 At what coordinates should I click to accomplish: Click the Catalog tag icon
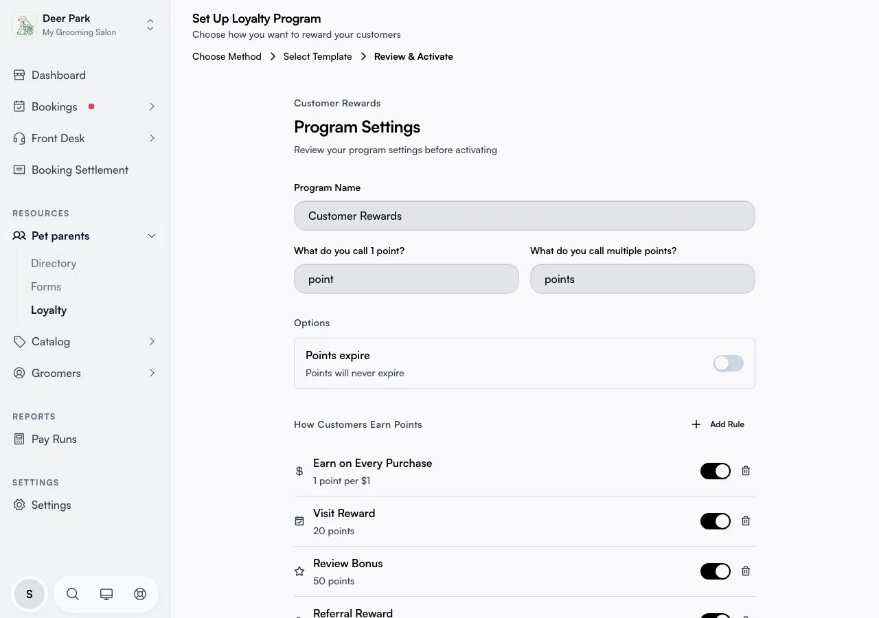click(x=19, y=341)
